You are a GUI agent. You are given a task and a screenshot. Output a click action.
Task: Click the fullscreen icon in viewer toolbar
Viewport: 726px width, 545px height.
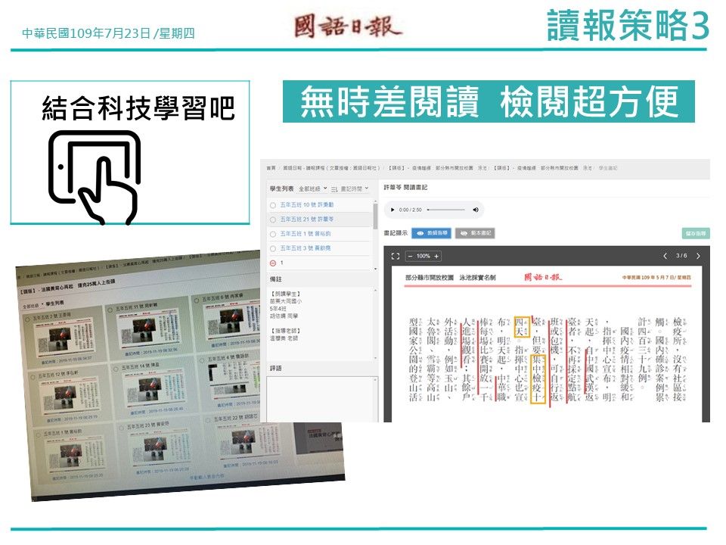[x=395, y=256]
